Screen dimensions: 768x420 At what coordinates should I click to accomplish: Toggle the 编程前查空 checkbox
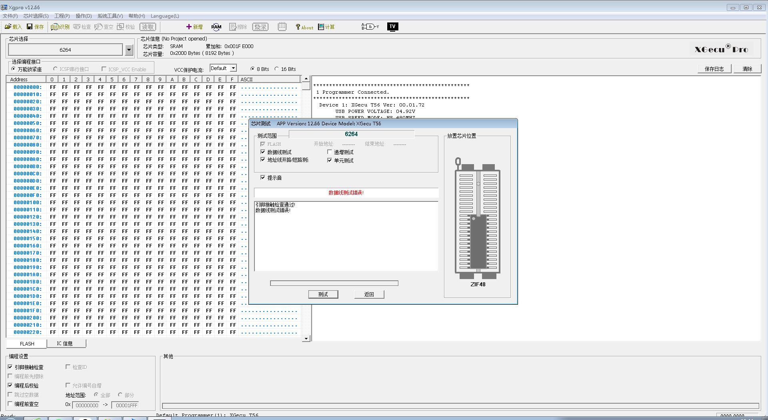tap(10, 404)
